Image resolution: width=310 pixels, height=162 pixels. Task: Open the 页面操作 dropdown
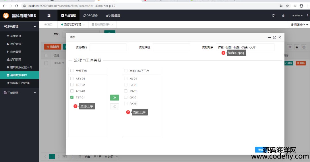click(299, 25)
